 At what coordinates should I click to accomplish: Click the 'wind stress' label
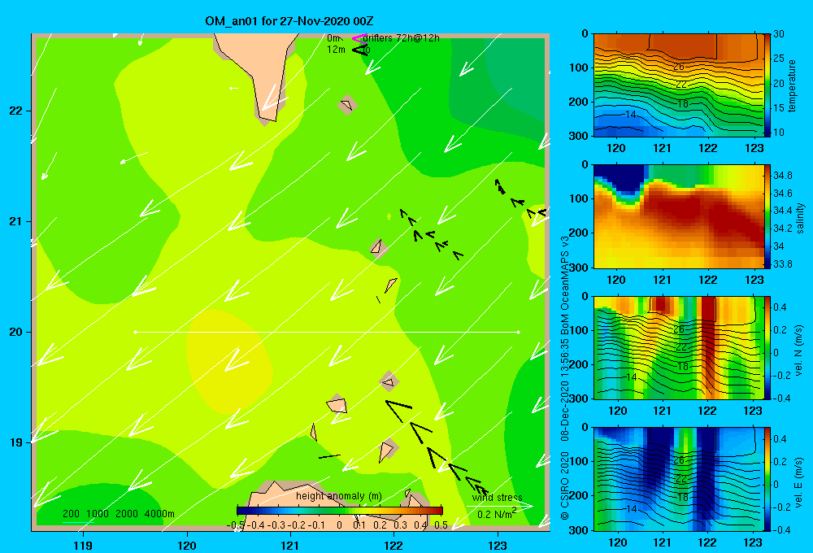tap(498, 498)
